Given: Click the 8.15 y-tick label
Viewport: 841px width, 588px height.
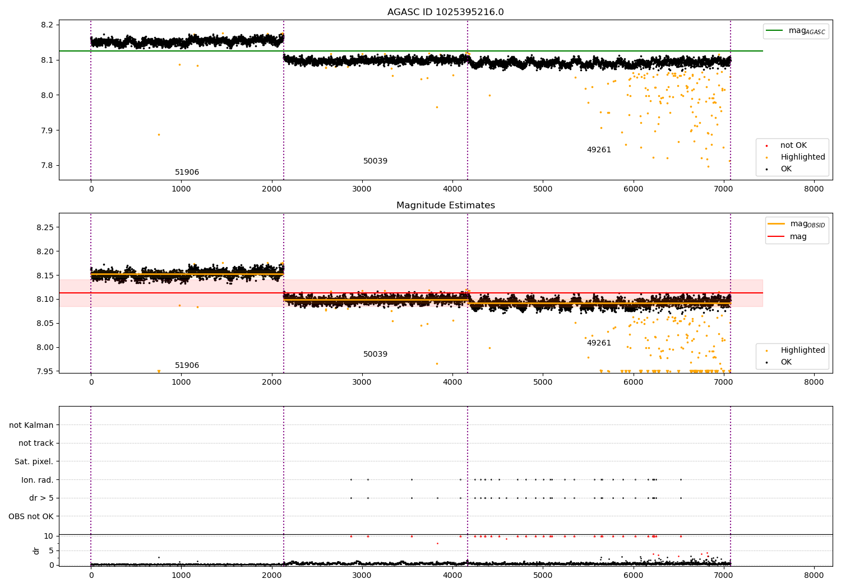Looking at the screenshot, I should click(45, 276).
